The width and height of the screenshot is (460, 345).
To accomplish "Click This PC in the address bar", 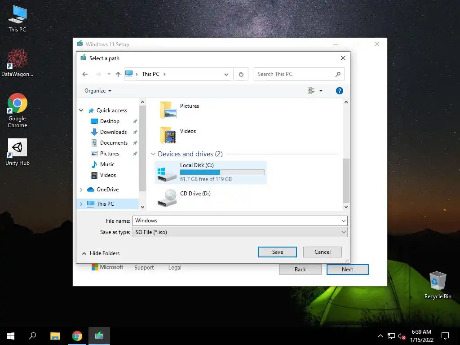I will point(150,74).
